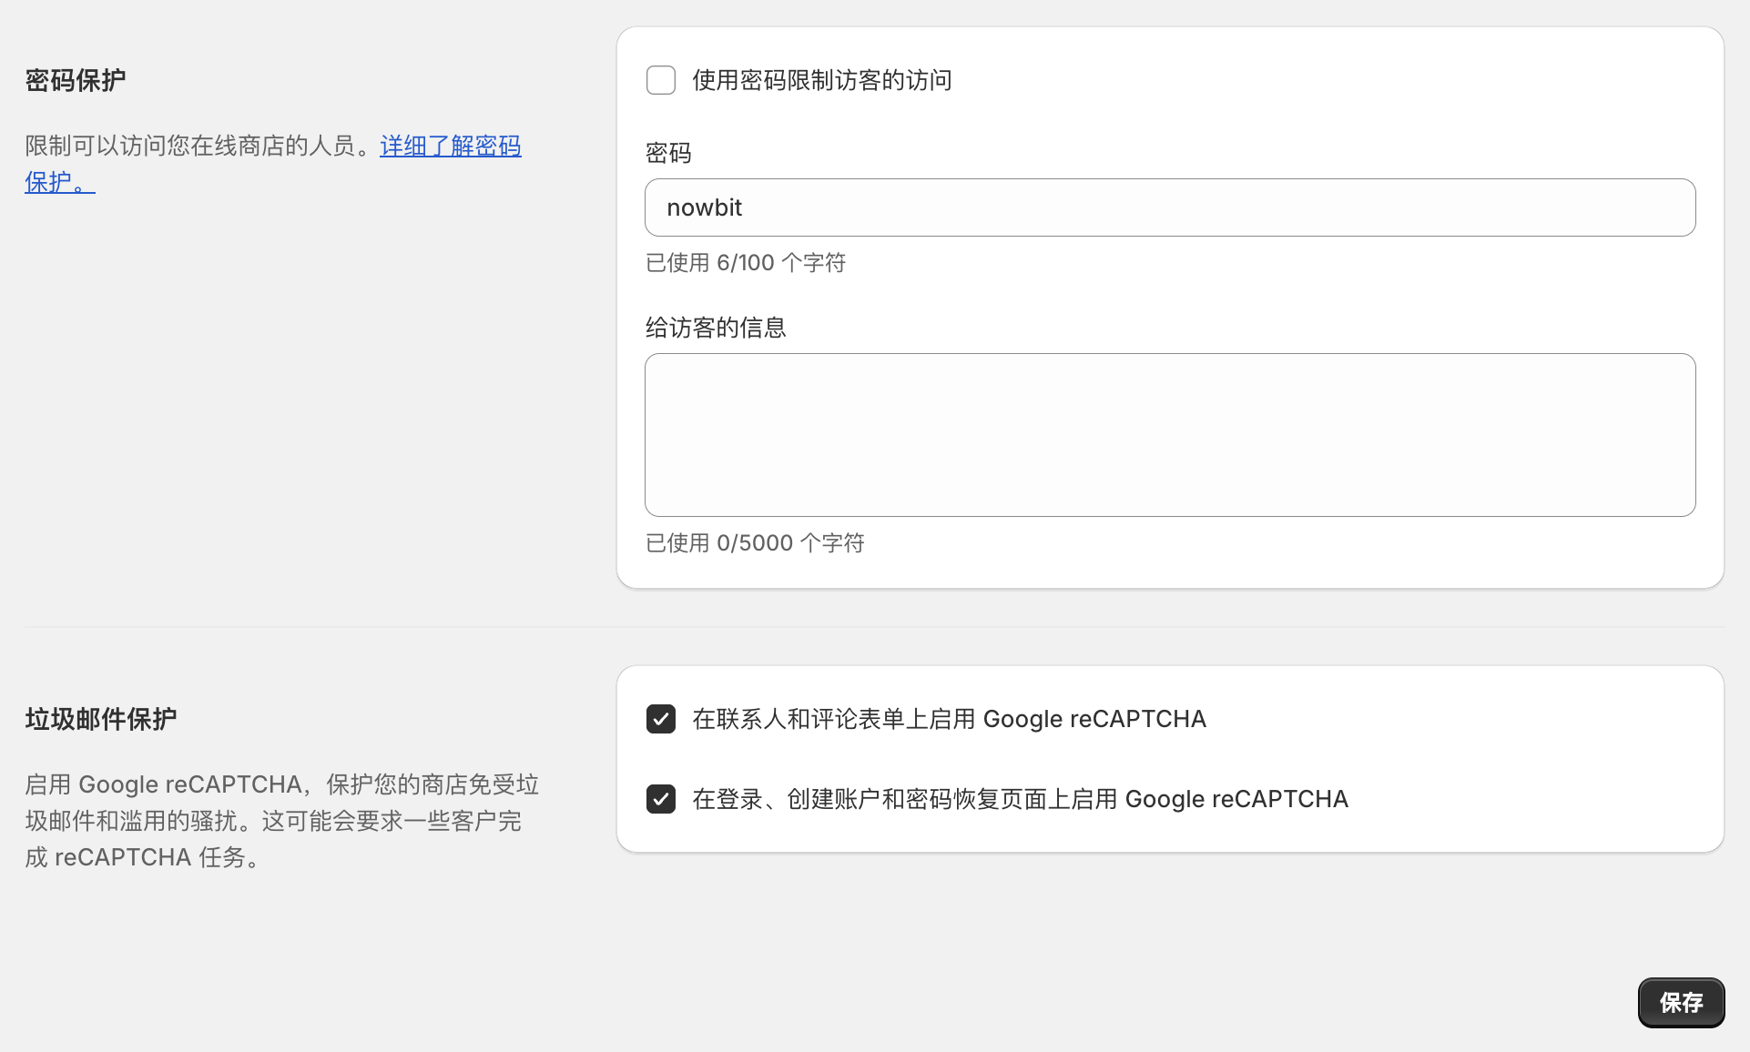
Task: Click the label 在登录、创建账户和密码恢复页面上启用 Google reCAPTCHA
Action: pos(1020,799)
